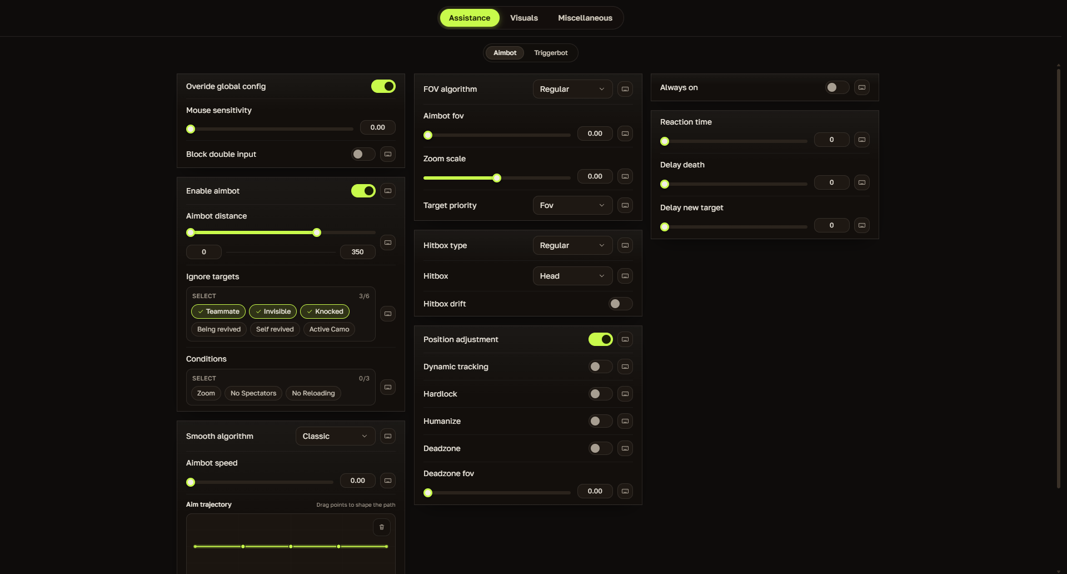
Task: Click the Aimbot fov keybind icon
Action: [625, 133]
